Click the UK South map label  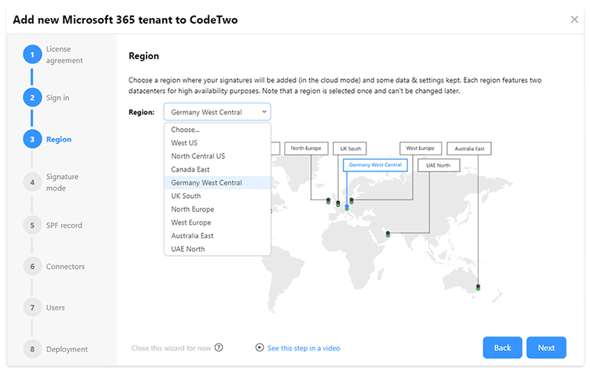click(350, 148)
